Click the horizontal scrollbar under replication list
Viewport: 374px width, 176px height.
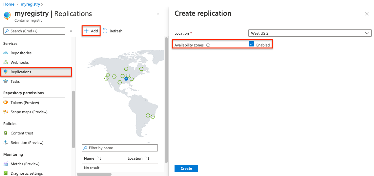94,174
